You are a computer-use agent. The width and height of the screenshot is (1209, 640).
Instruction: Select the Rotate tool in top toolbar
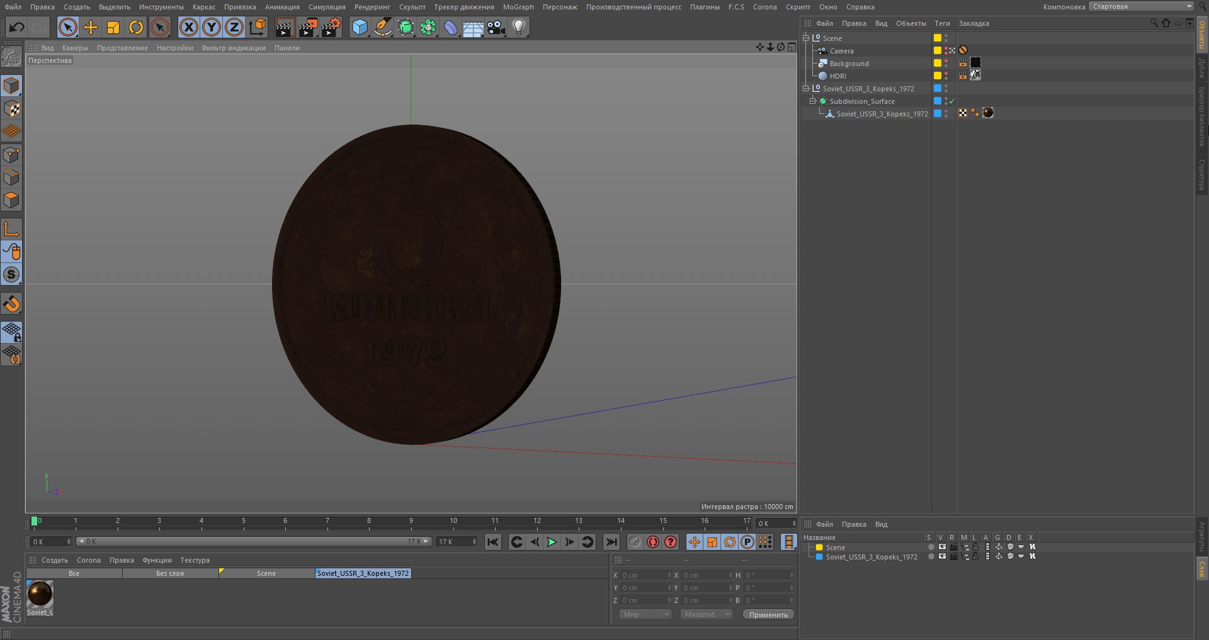(x=136, y=27)
